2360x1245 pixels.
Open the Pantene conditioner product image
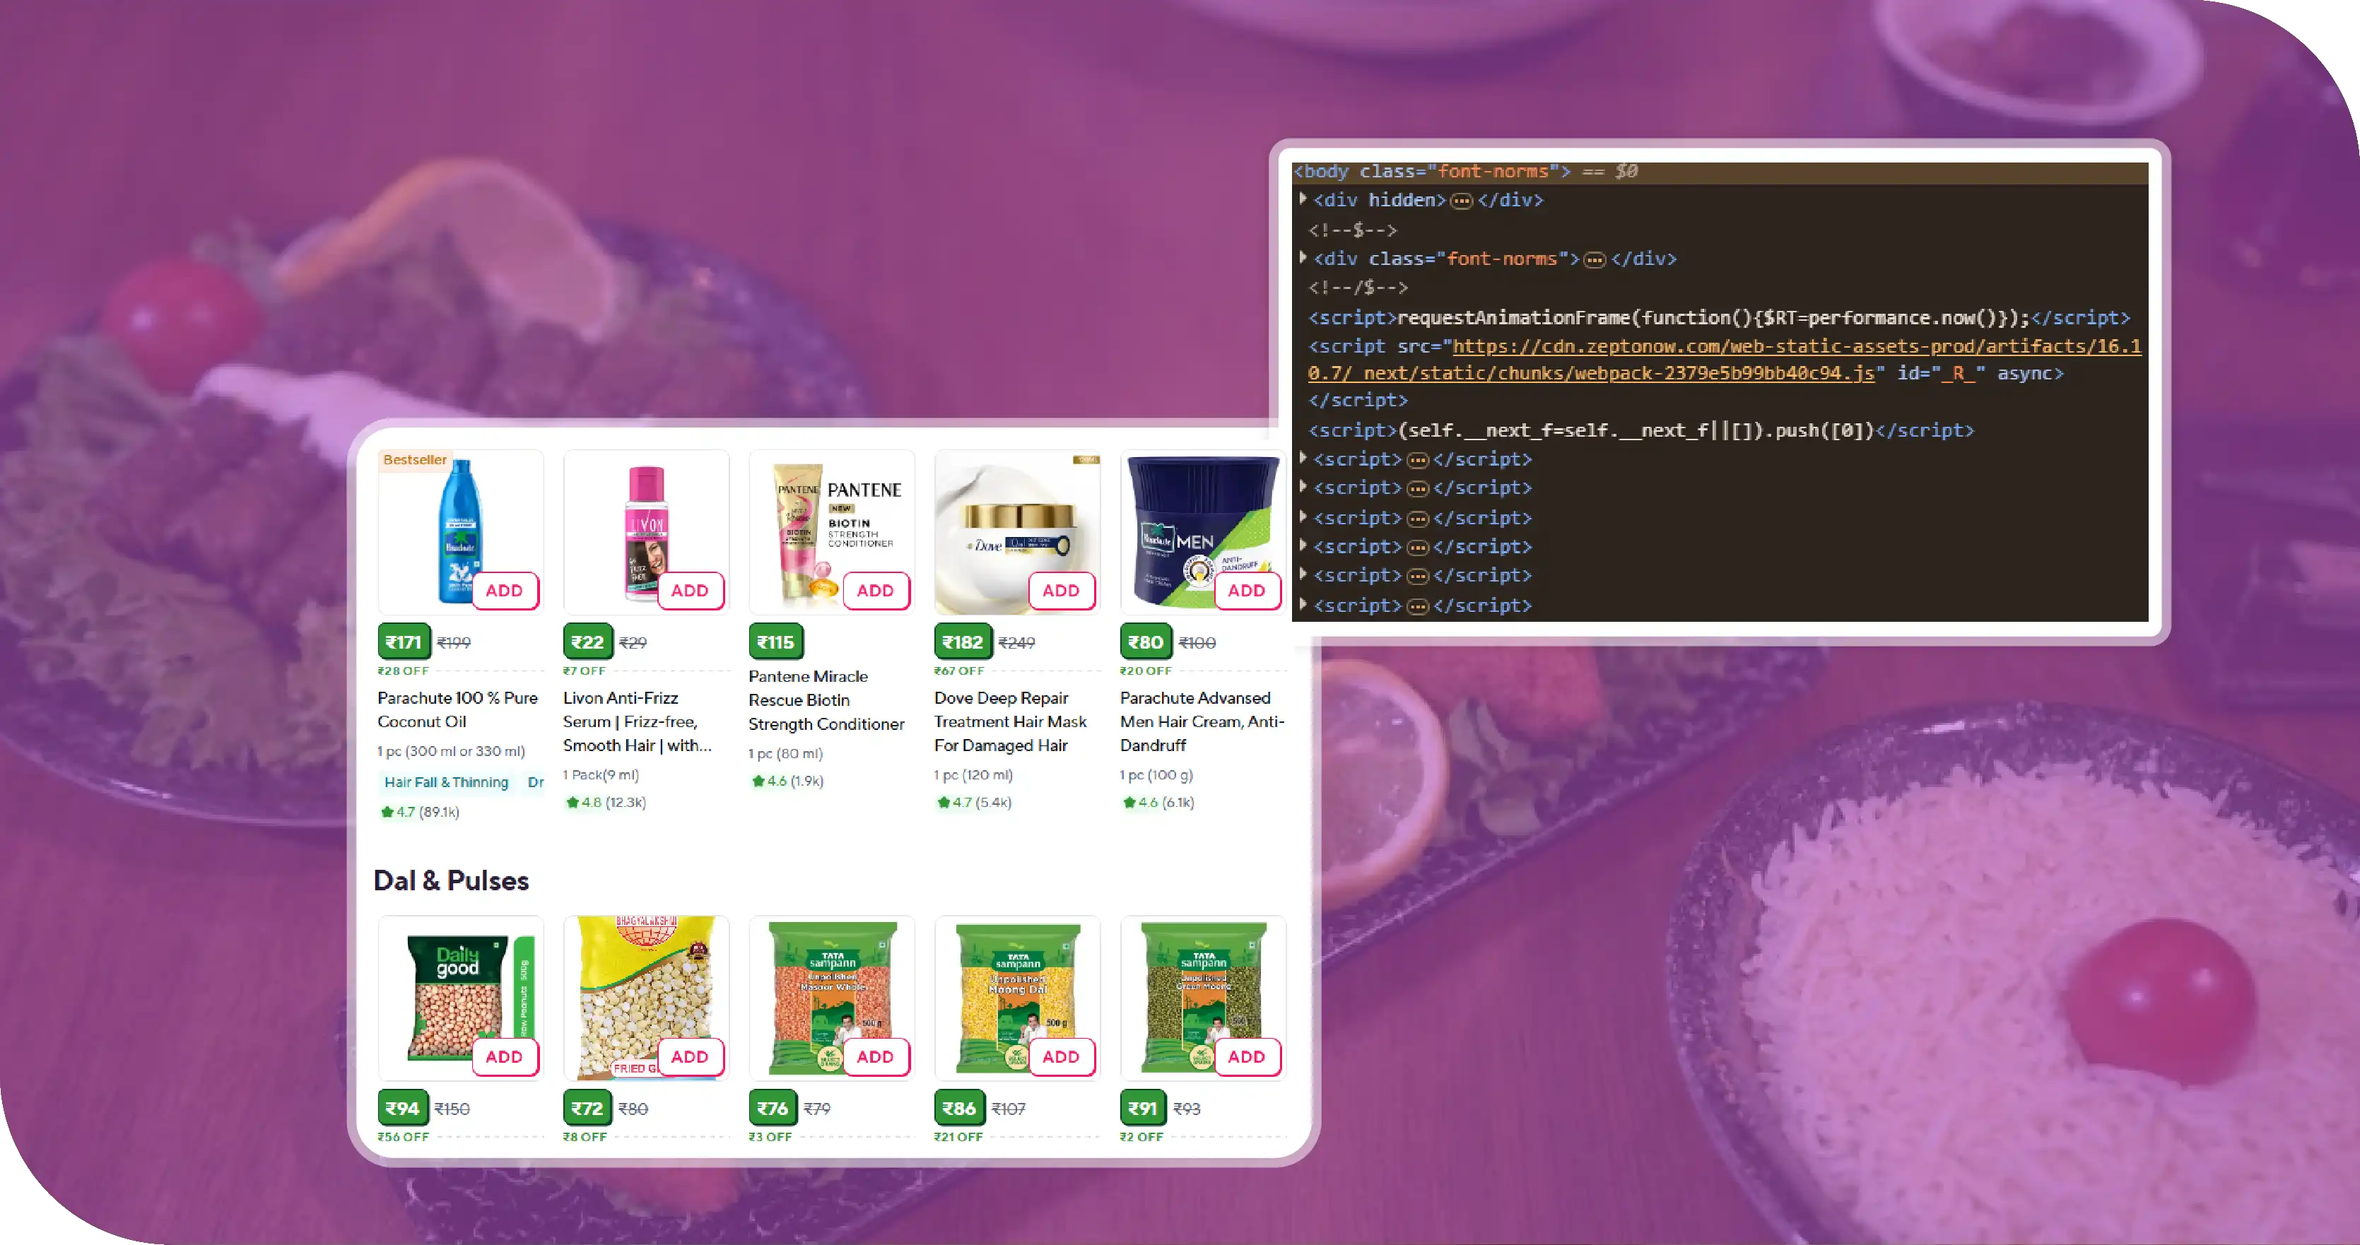tap(831, 532)
